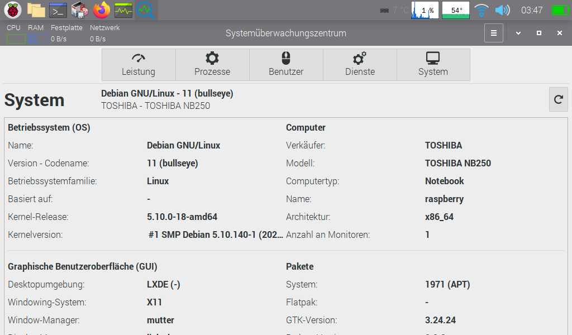The image size is (572, 335).
Task: Select System Monitoring Center taskbar icon
Action: [145, 10]
